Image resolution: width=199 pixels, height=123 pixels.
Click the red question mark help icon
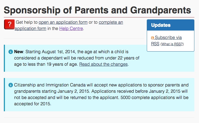point(9,24)
